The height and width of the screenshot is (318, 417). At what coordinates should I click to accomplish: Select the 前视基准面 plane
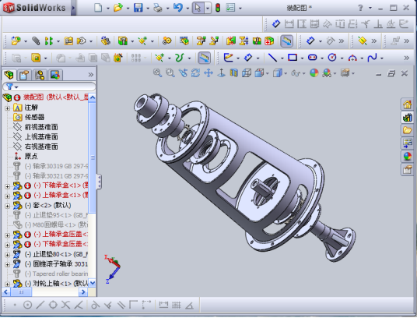point(41,127)
